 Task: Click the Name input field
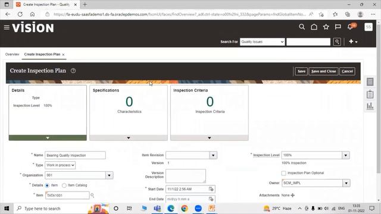(x=75, y=155)
